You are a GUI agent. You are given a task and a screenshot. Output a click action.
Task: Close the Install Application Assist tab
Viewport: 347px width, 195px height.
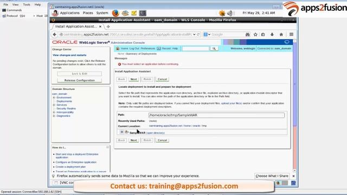coord(100,27)
